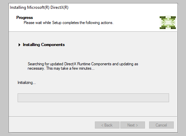Click the Installing Microsoft(R) DirectX(R) title bar
Screen dimensions: 186x136
pyautogui.click(x=93, y=7)
